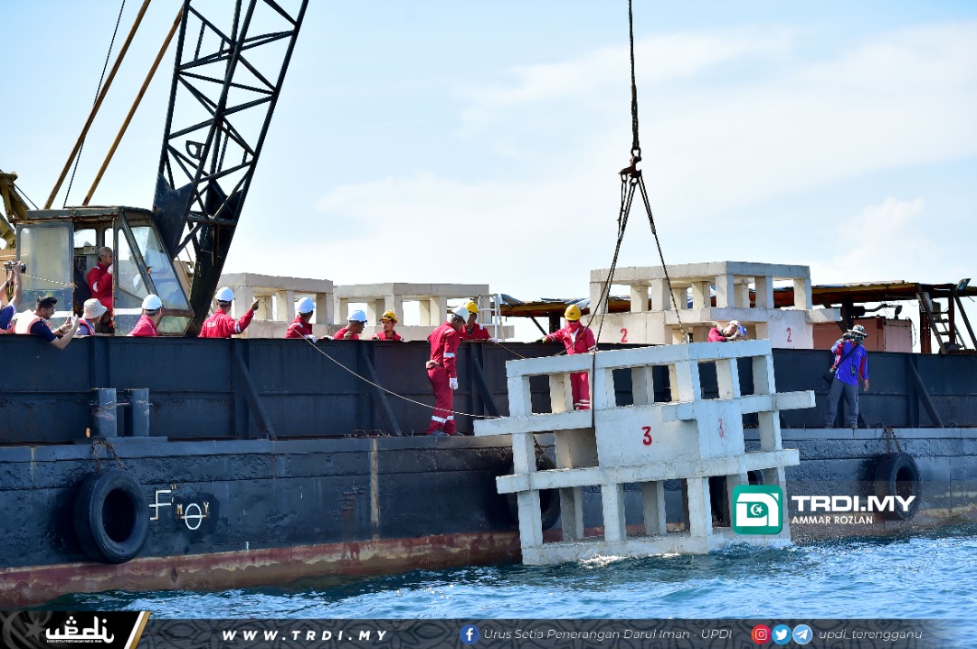This screenshot has width=977, height=649.
Task: Click the UPDI logo in bottom-left corner
Action: (80, 630)
